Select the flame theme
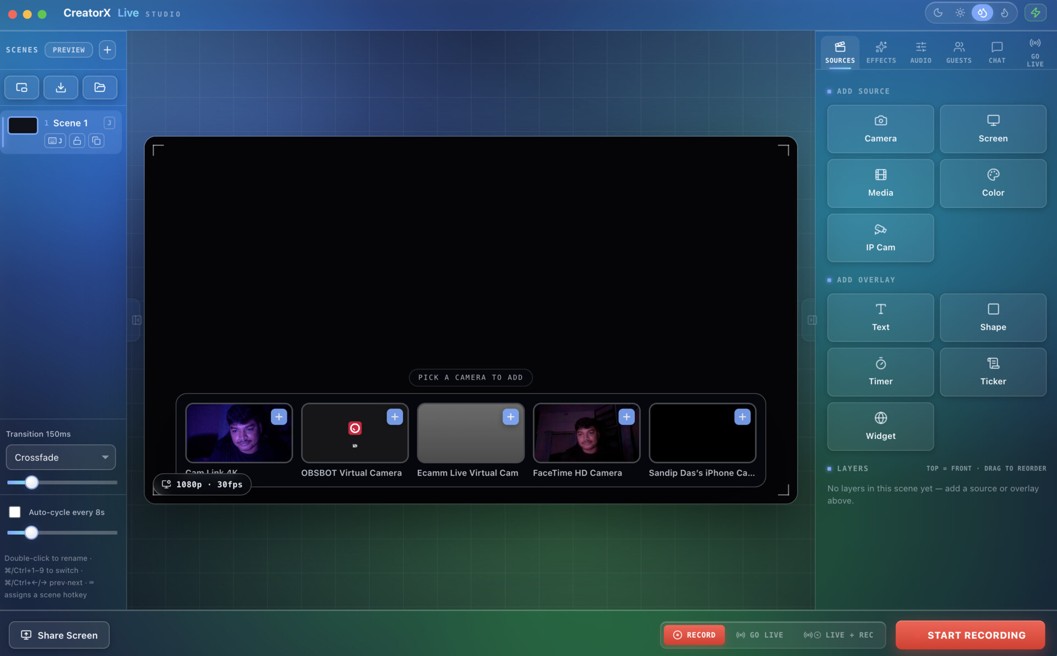 click(x=1005, y=13)
